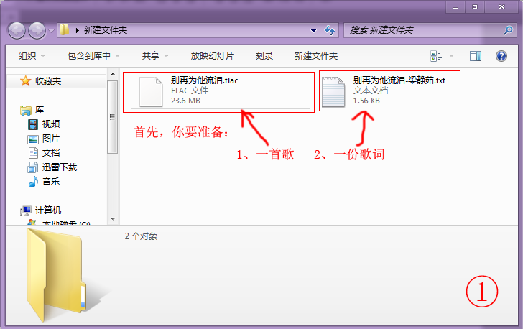This screenshot has width=523, height=329.
Task: Open the 别再为他流泪.flac file icon
Action: click(x=152, y=91)
